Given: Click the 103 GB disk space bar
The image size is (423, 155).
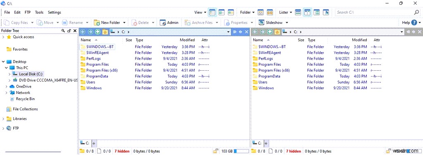Looking at the screenshot, I should point(241,151).
